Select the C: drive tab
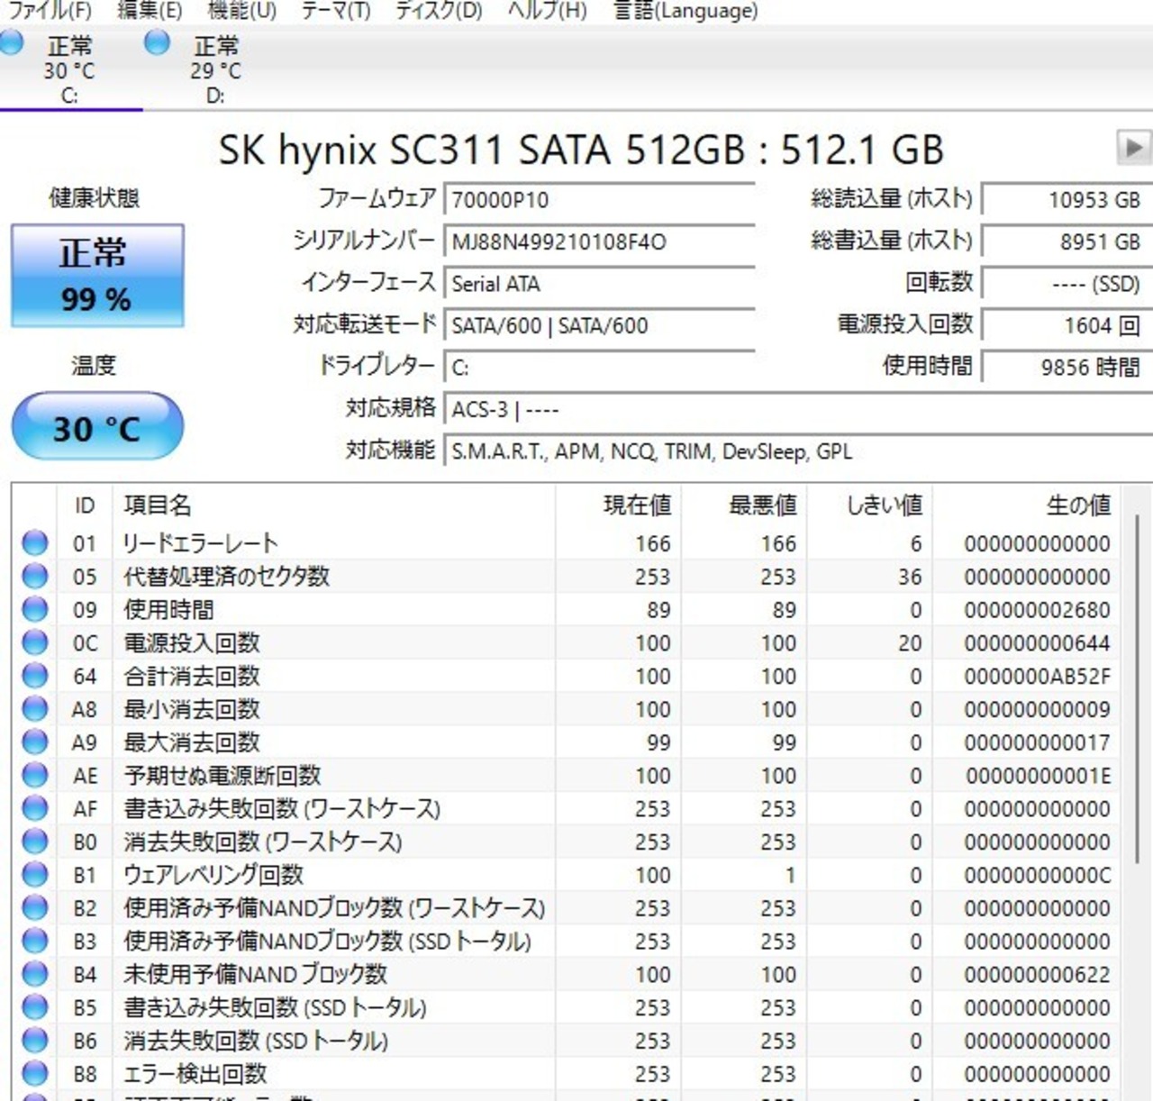The height and width of the screenshot is (1101, 1153). (68, 68)
